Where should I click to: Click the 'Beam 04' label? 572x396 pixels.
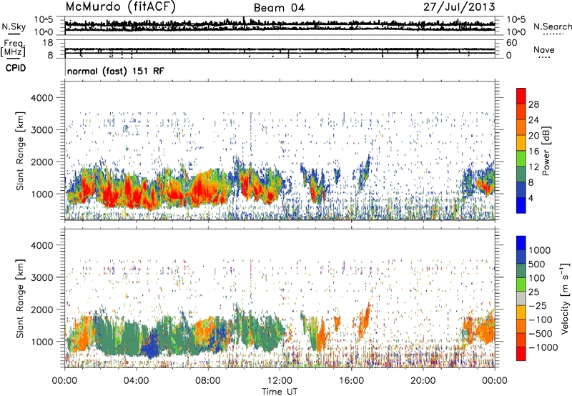click(x=279, y=8)
